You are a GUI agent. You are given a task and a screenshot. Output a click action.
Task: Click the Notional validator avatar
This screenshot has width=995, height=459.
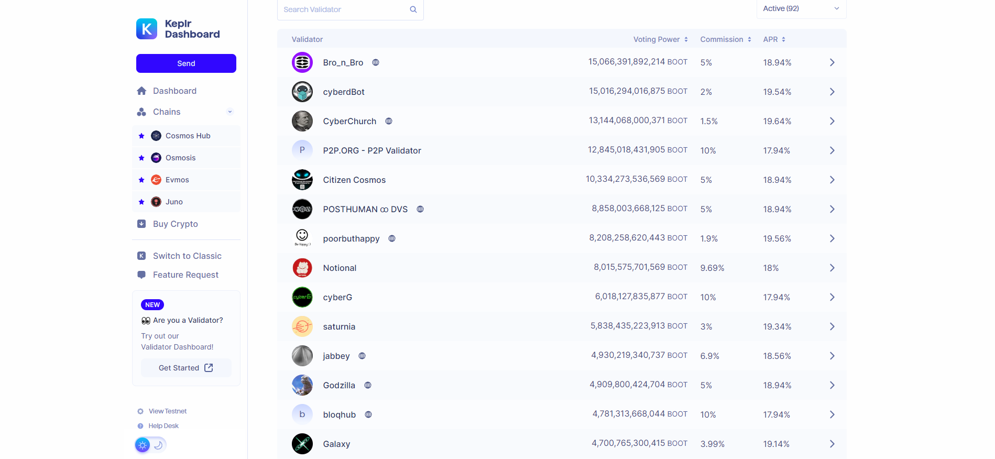302,268
